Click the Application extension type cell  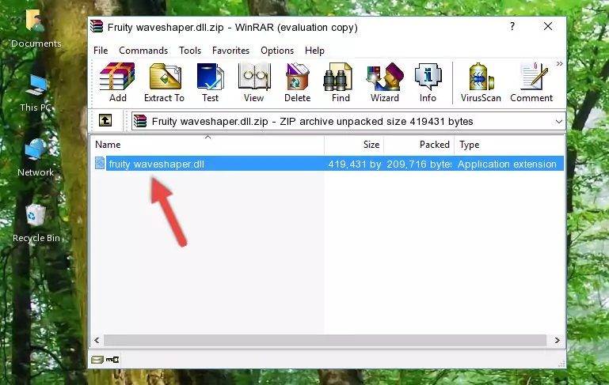(x=507, y=164)
